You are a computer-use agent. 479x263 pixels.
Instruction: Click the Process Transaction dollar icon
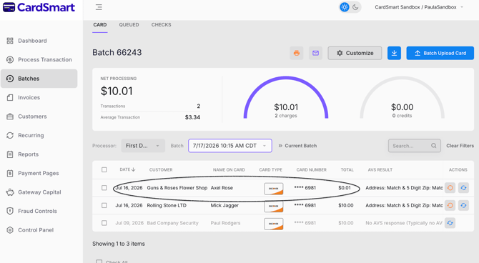[10, 59]
